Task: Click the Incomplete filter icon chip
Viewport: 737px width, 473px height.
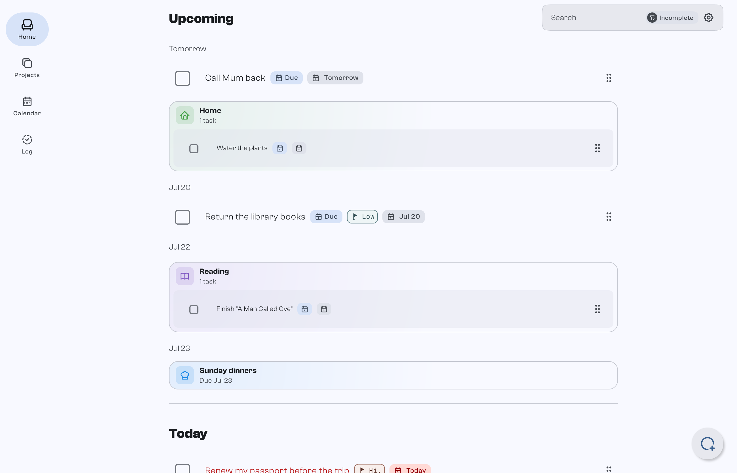Action: coord(672,18)
